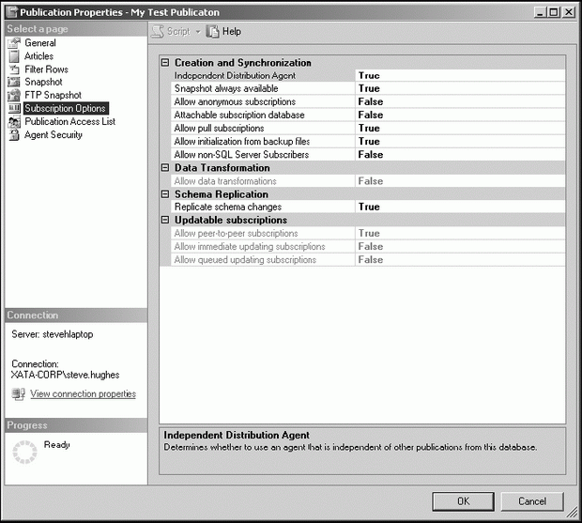
Task: Click the General page icon
Action: tap(14, 43)
